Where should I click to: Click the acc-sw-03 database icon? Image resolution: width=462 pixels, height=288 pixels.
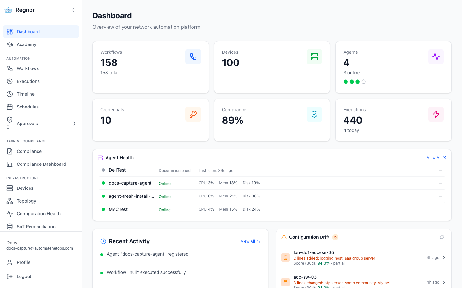tap(286, 282)
